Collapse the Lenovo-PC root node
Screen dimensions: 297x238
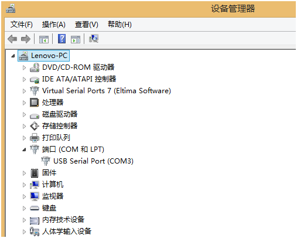click(13, 56)
